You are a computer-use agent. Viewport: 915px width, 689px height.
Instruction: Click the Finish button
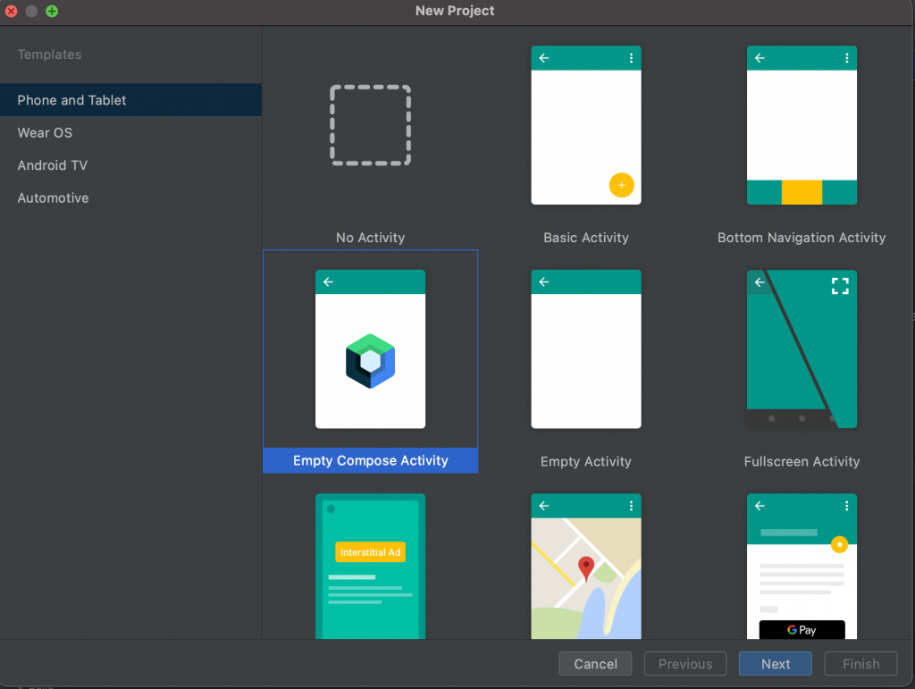pos(860,663)
